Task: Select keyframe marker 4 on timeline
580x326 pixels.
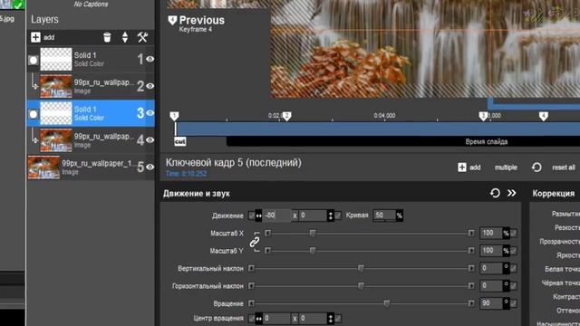Action: 544,117
